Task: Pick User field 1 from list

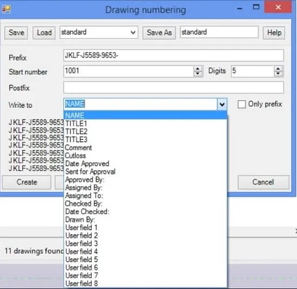Action: coord(145,227)
